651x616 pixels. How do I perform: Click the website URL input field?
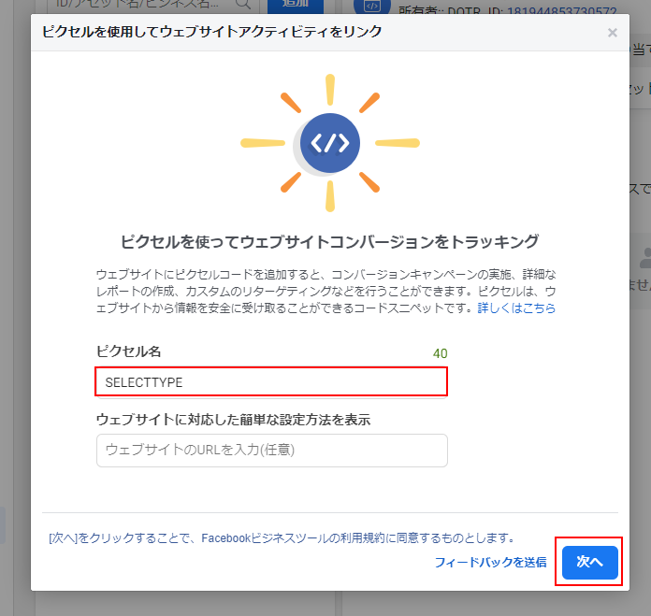pyautogui.click(x=271, y=450)
